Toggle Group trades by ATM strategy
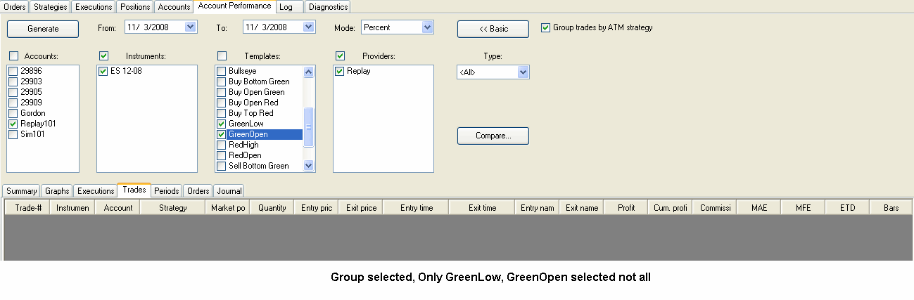The image size is (914, 300). pyautogui.click(x=545, y=28)
